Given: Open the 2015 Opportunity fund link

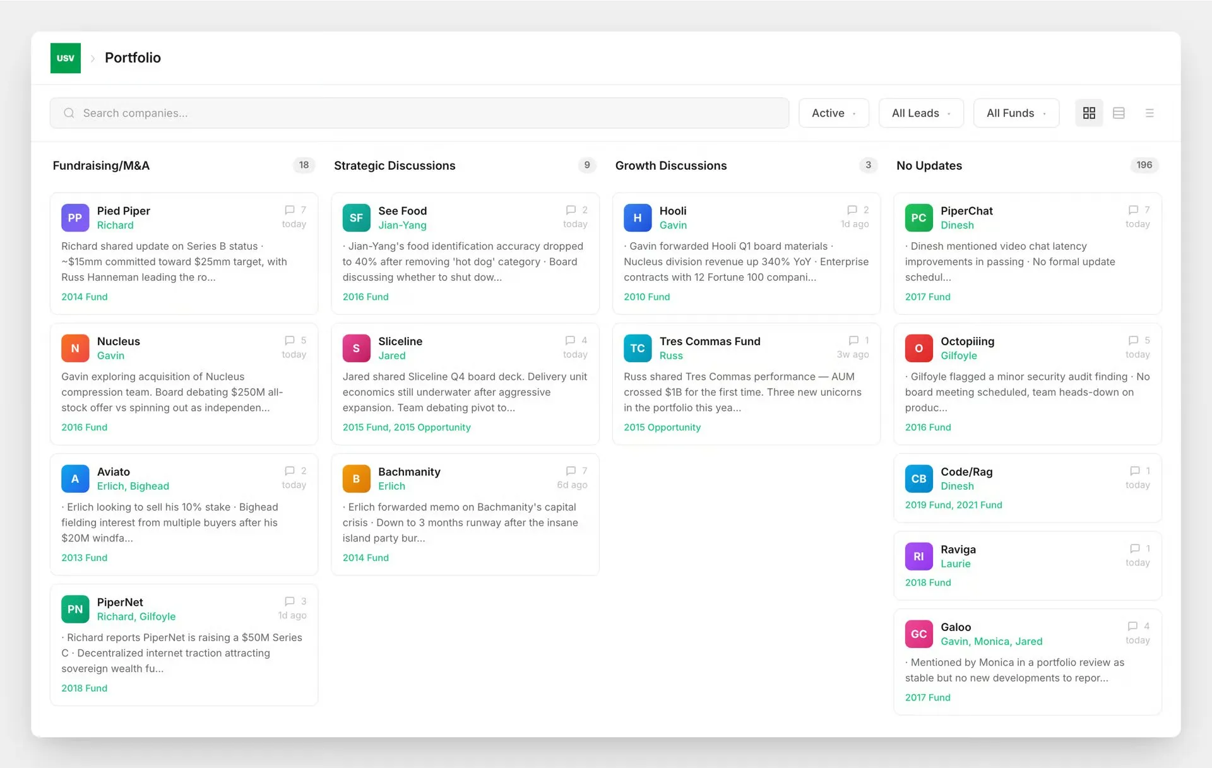Looking at the screenshot, I should click(x=662, y=427).
